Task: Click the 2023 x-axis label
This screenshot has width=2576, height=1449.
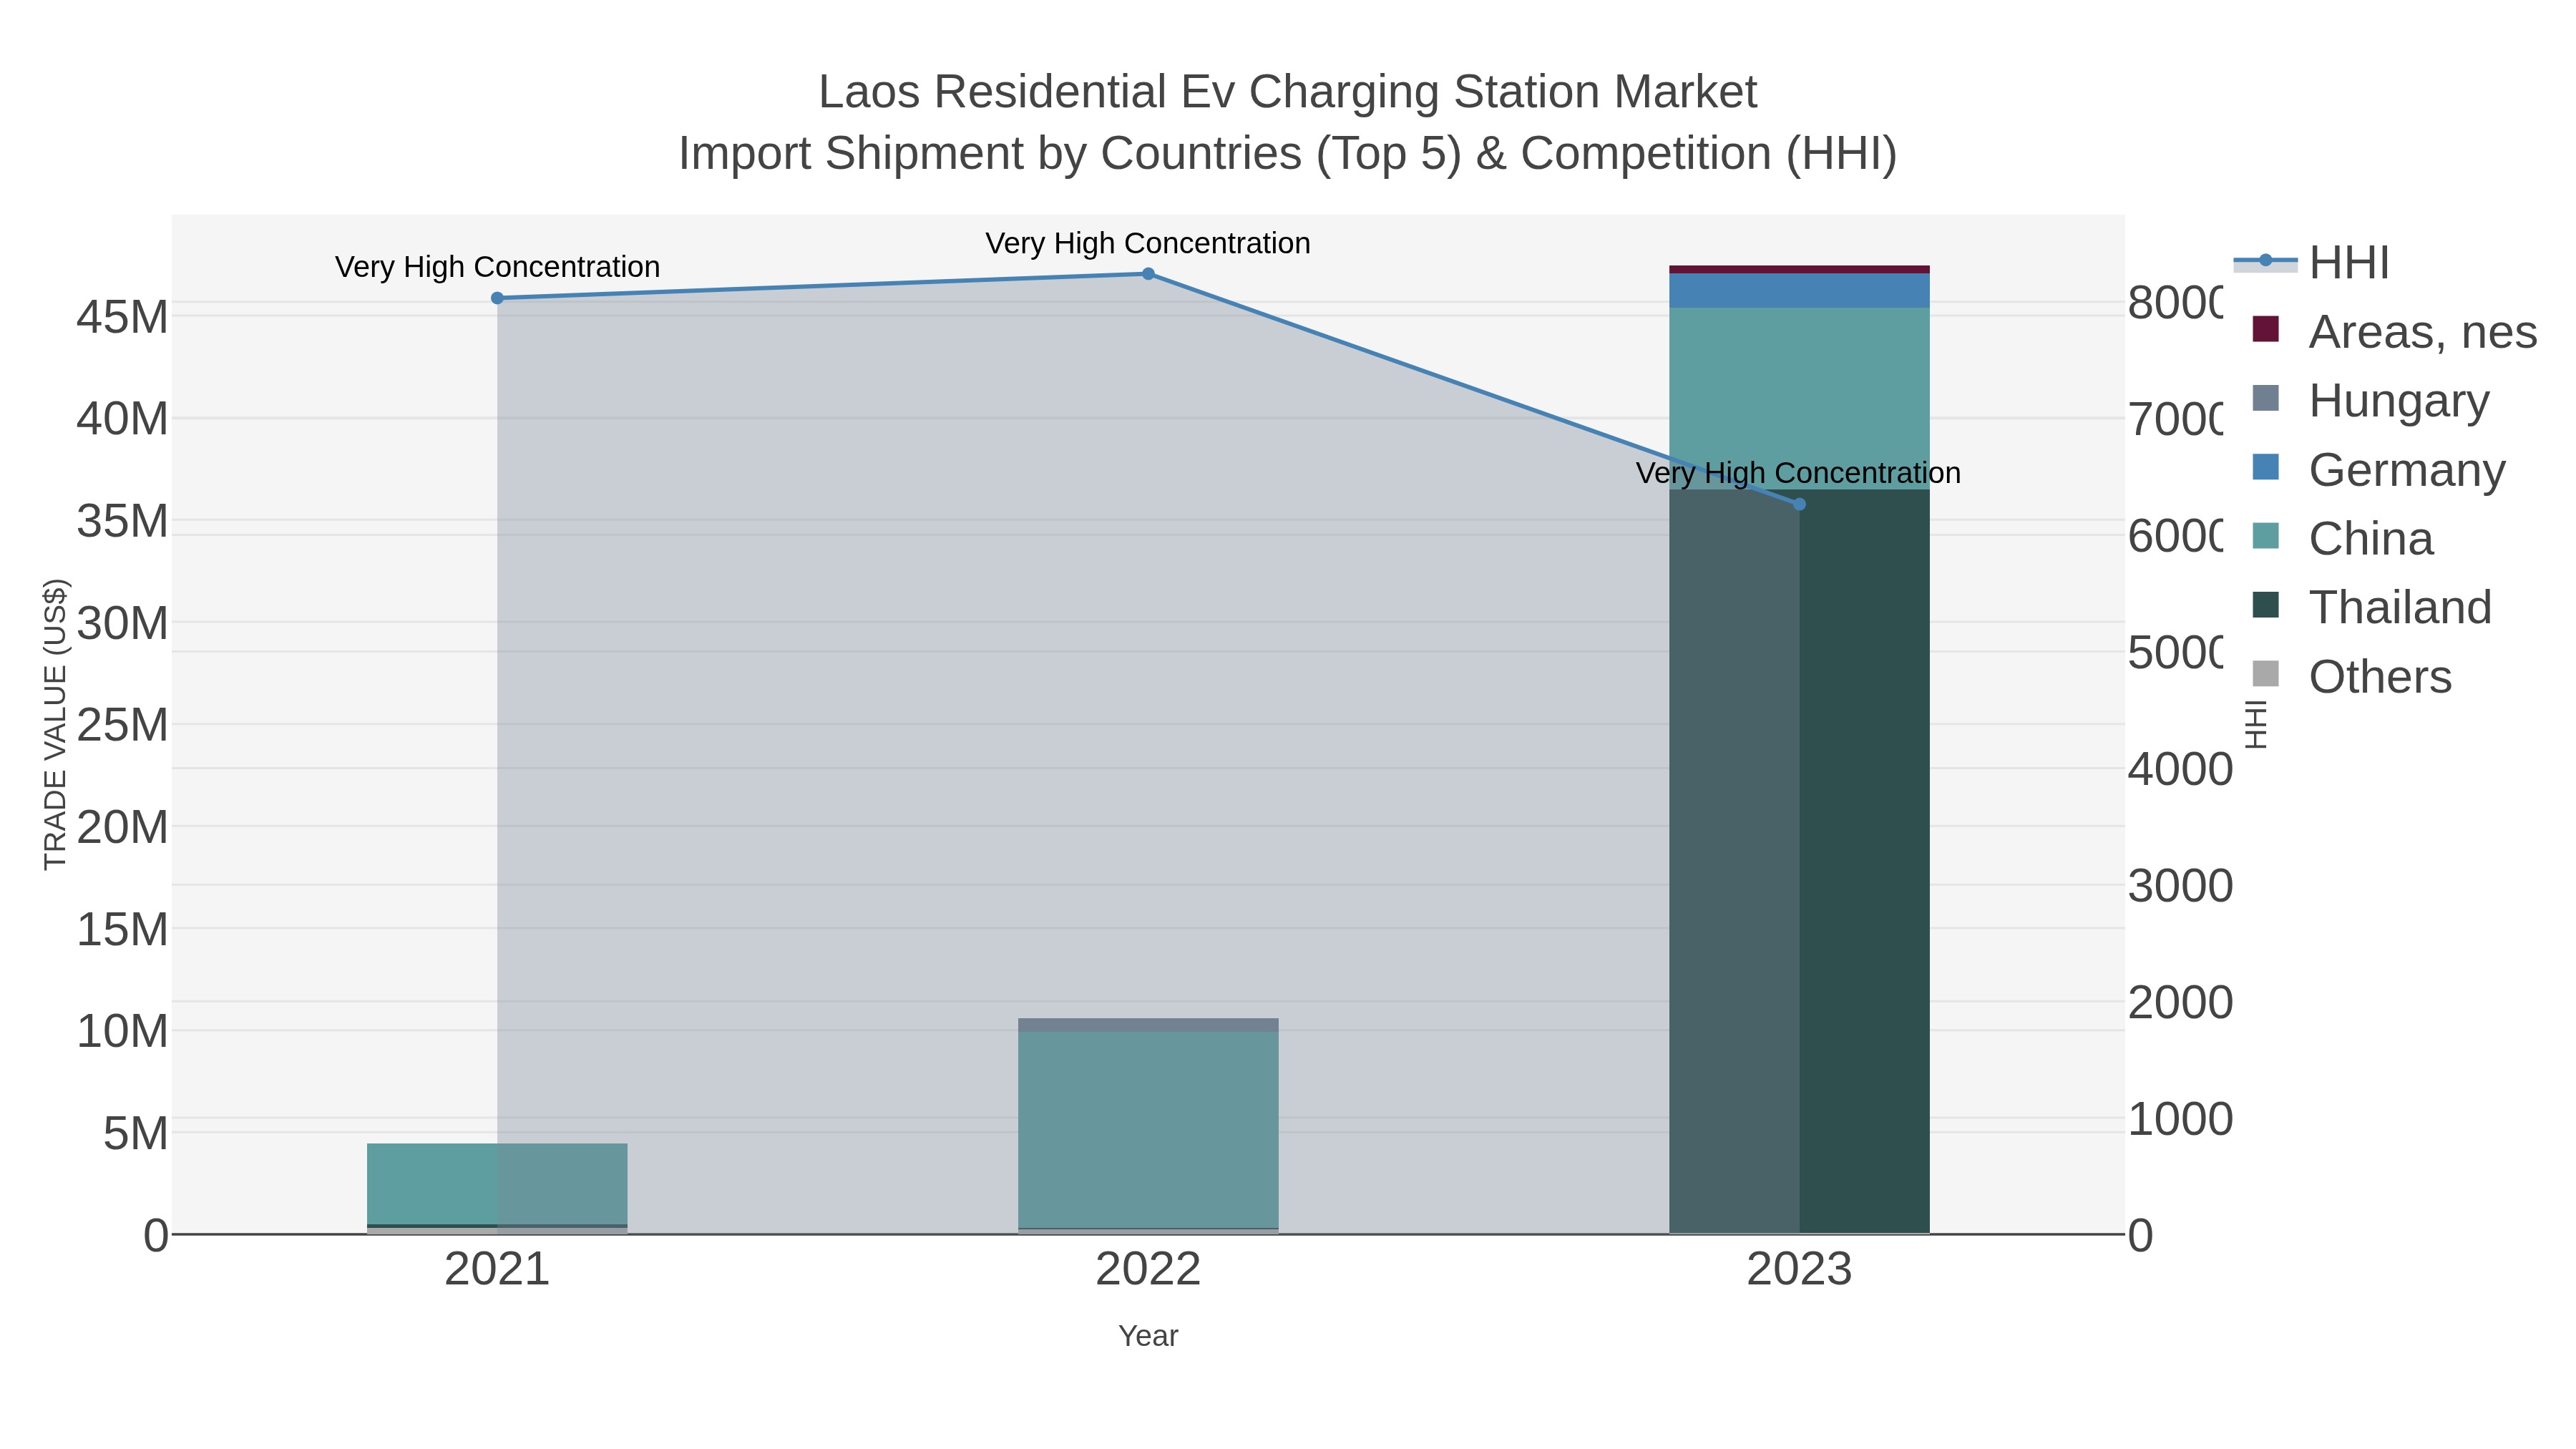Action: click(1799, 1270)
